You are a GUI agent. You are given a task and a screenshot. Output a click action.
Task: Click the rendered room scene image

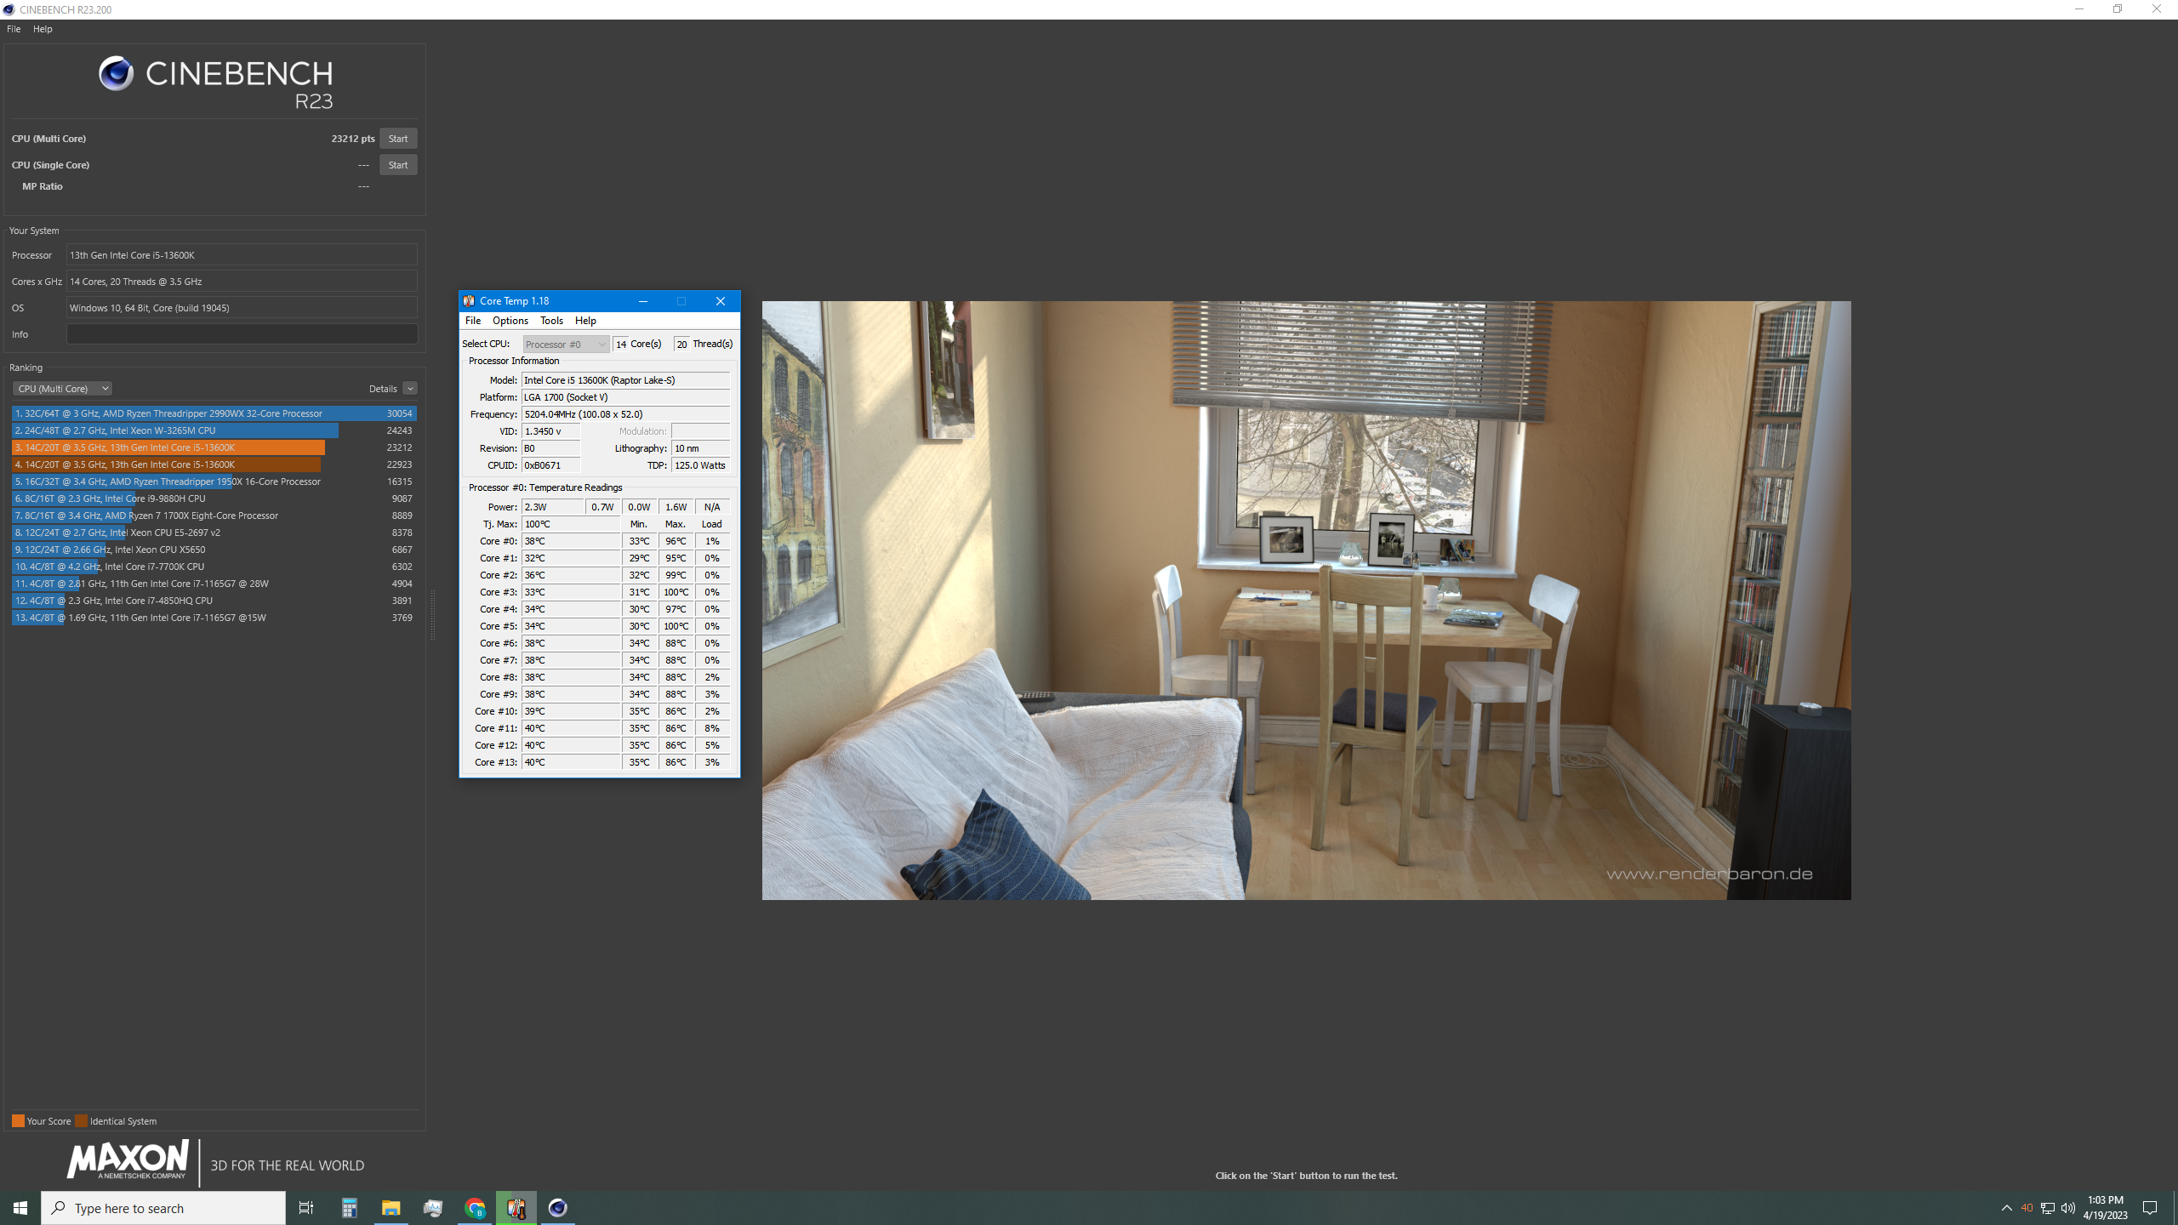point(1306,600)
